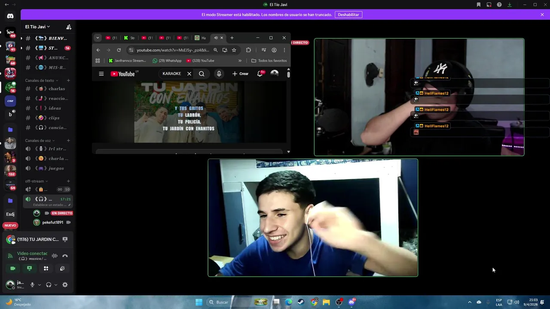
Task: Clear the KARAOKE search text
Action: pyautogui.click(x=189, y=74)
